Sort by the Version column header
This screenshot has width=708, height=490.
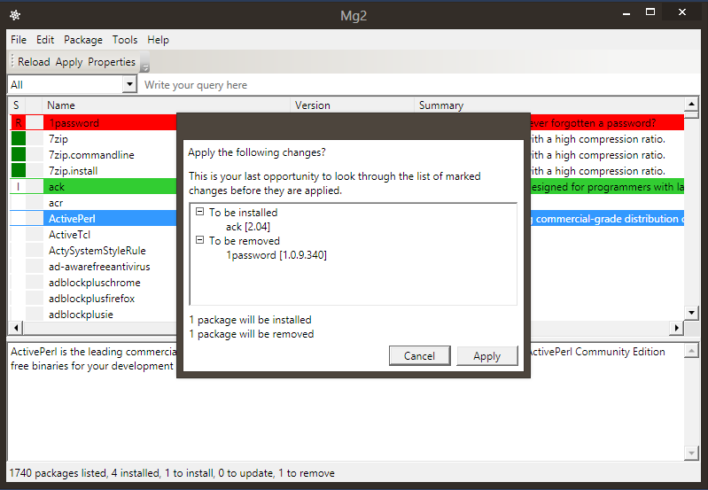point(352,105)
